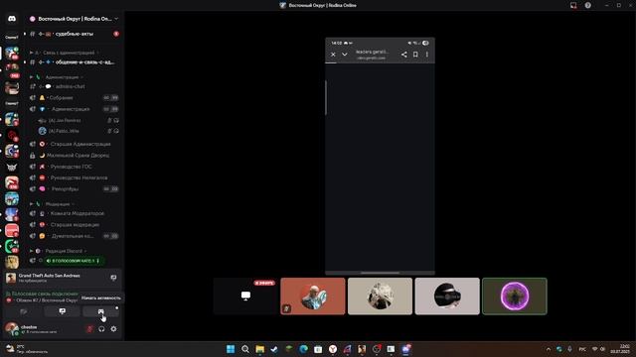This screenshot has height=357, width=636.
Task: Click the start activity controller button
Action: (x=101, y=311)
